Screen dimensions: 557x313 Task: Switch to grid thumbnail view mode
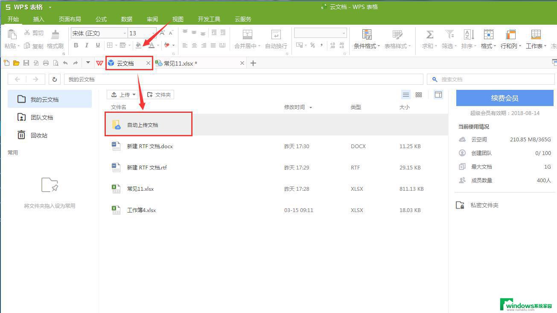(419, 95)
